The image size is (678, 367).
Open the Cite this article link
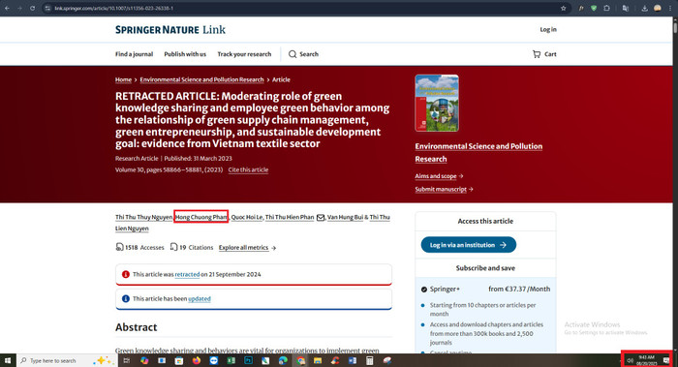[248, 169]
